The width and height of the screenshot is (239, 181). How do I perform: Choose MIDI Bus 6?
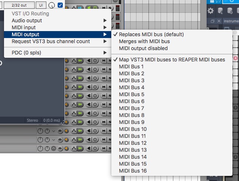coord(172,101)
